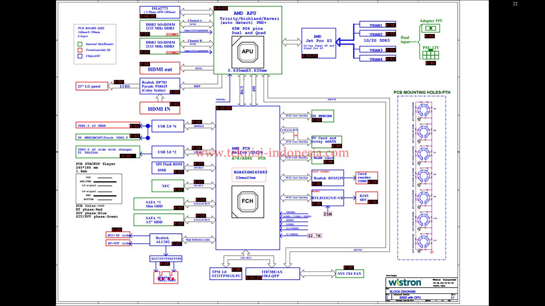Click the SYS 1X4 FAN block
Viewport: 545px width, 306px height.
pos(349,273)
